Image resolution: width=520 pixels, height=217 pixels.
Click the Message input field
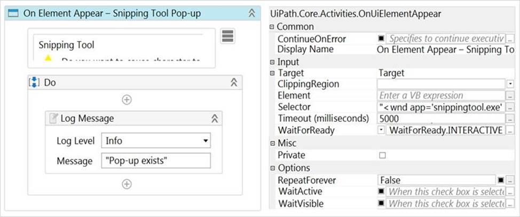point(155,161)
